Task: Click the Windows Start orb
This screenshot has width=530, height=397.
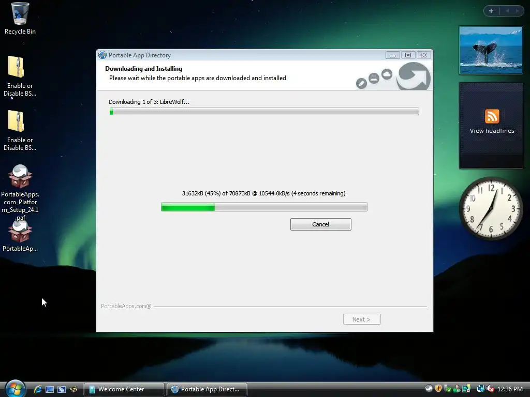Action: coord(15,389)
